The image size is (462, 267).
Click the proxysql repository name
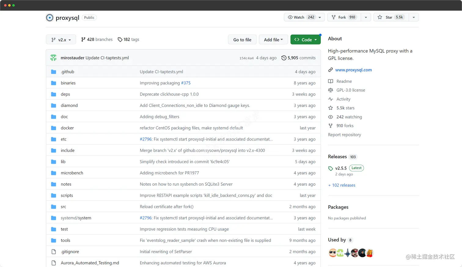click(68, 18)
